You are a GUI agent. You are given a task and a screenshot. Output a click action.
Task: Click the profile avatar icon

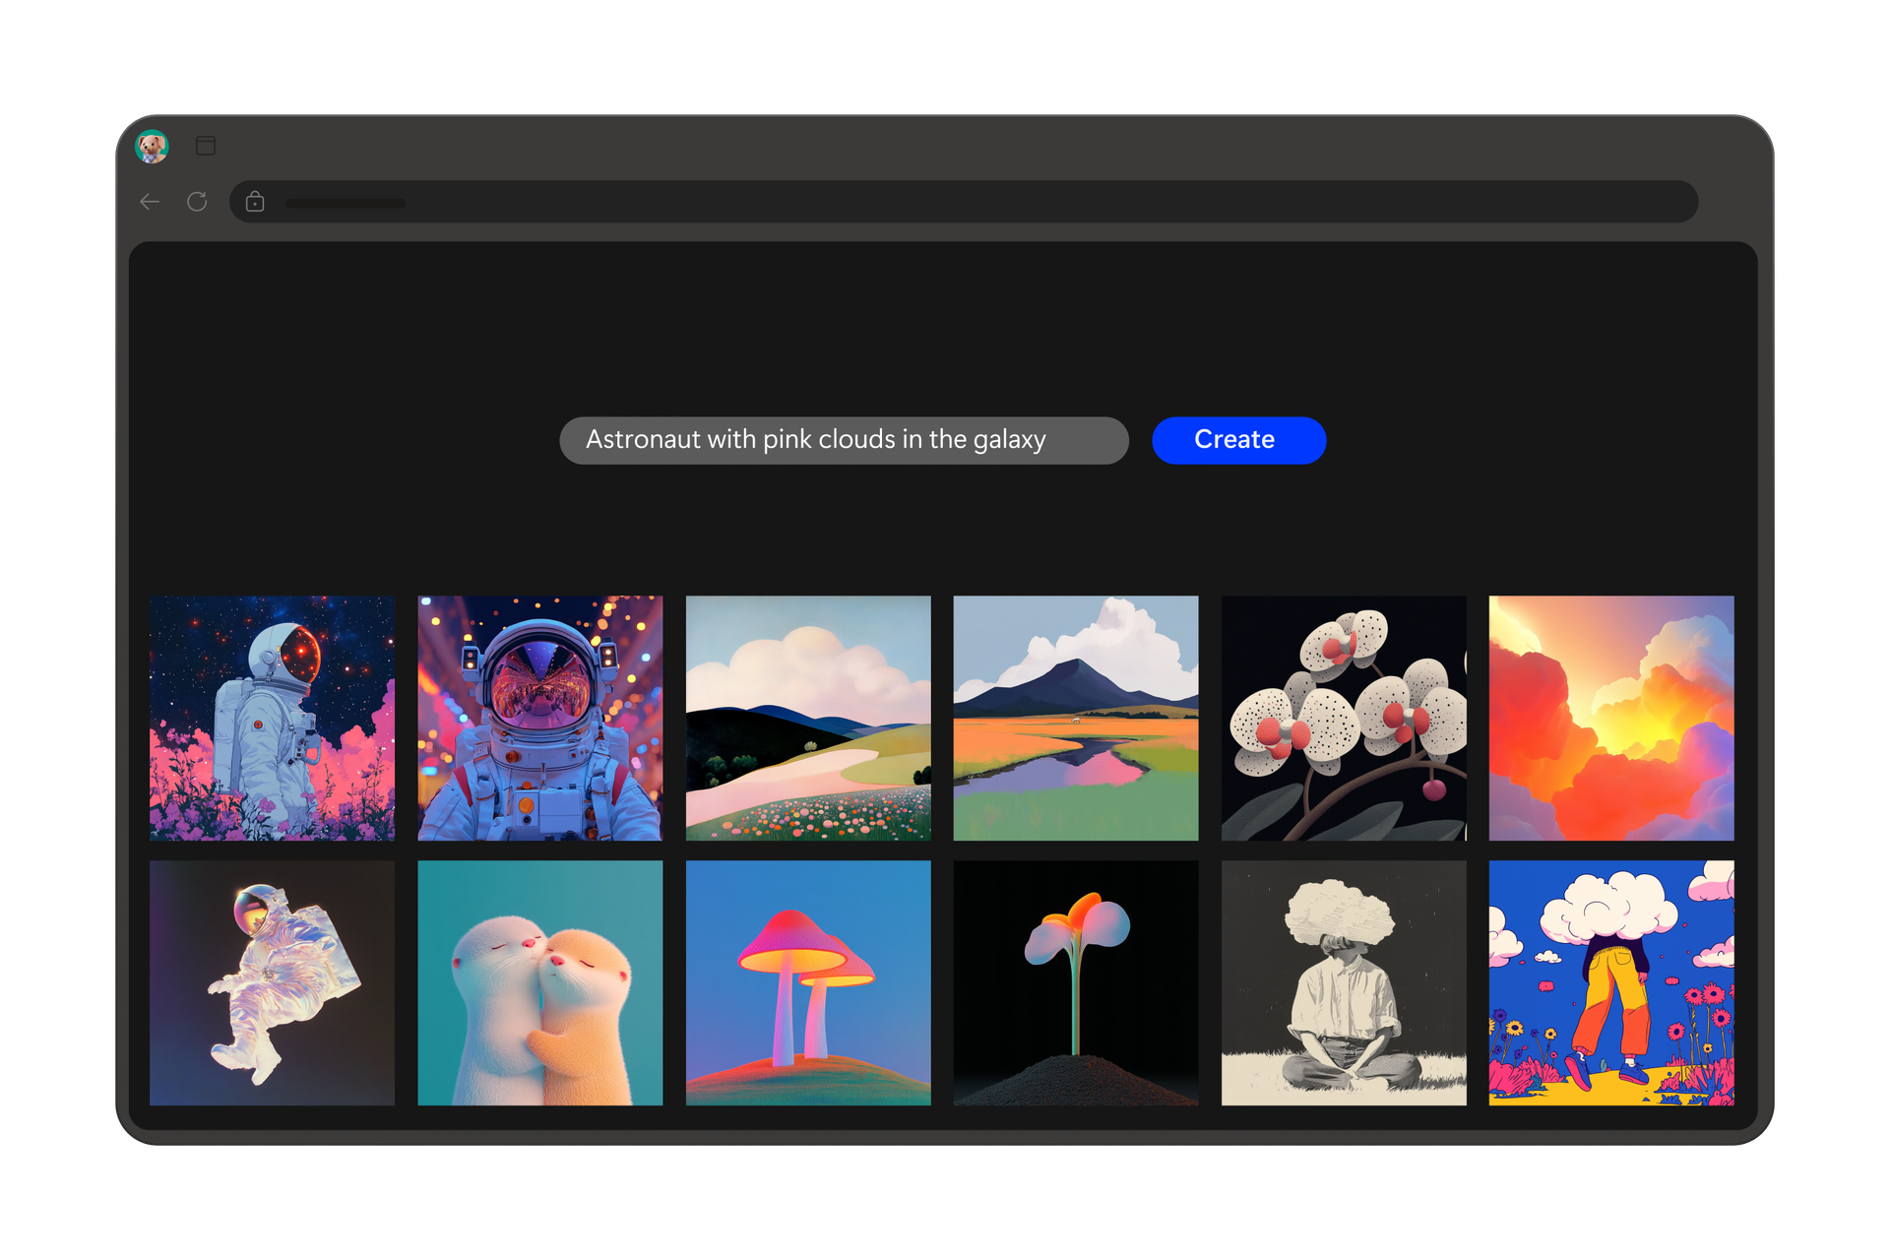pos(153,147)
